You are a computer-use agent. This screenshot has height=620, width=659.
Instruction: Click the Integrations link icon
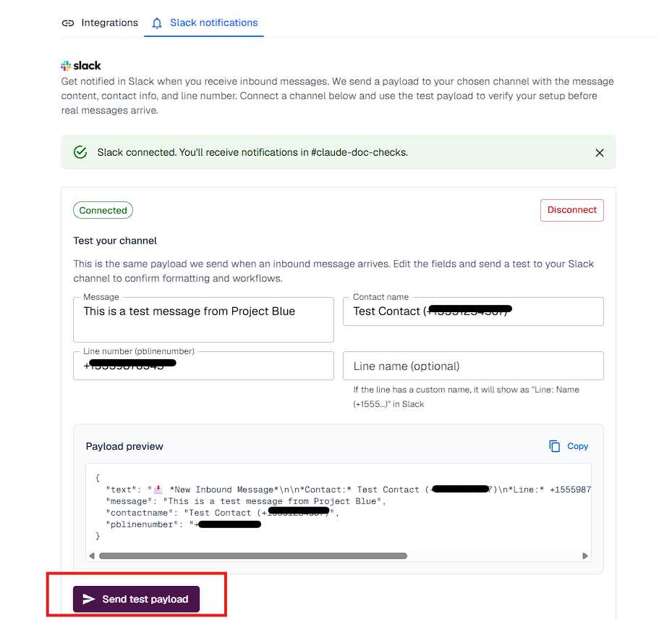pos(68,23)
